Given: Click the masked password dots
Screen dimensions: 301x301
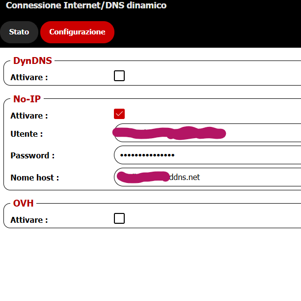Looking at the screenshot, I should click(147, 155).
